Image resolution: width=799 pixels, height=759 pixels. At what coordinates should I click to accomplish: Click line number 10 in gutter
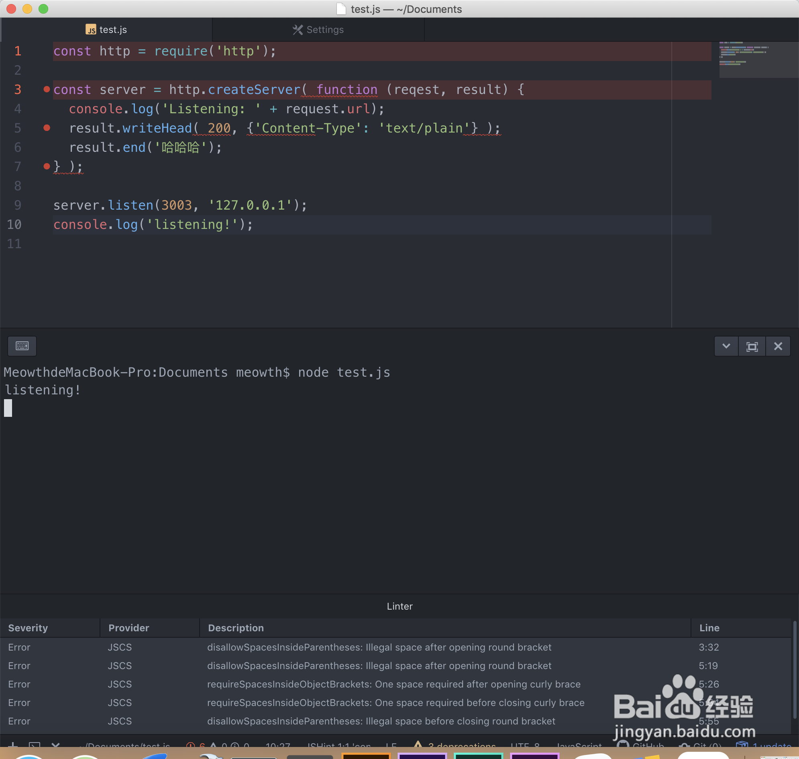pyautogui.click(x=14, y=224)
